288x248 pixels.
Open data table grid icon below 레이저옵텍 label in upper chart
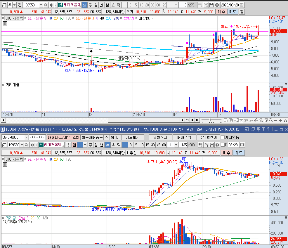point(5,23)
